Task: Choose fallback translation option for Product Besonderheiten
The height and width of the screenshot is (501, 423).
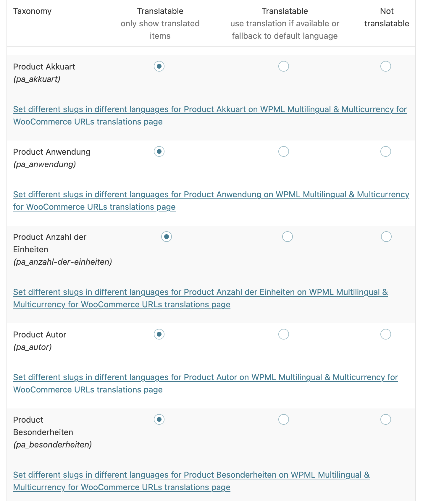Action: coord(283,419)
